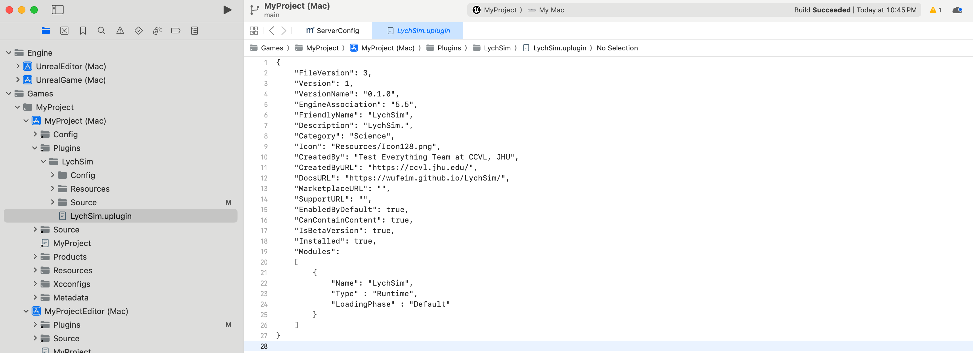The width and height of the screenshot is (973, 353).
Task: Expand the Products folder
Action: click(35, 257)
